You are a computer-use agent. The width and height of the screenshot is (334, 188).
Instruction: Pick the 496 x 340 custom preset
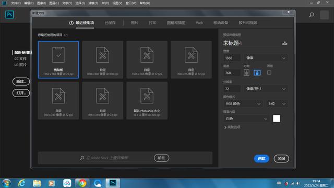tap(103, 101)
